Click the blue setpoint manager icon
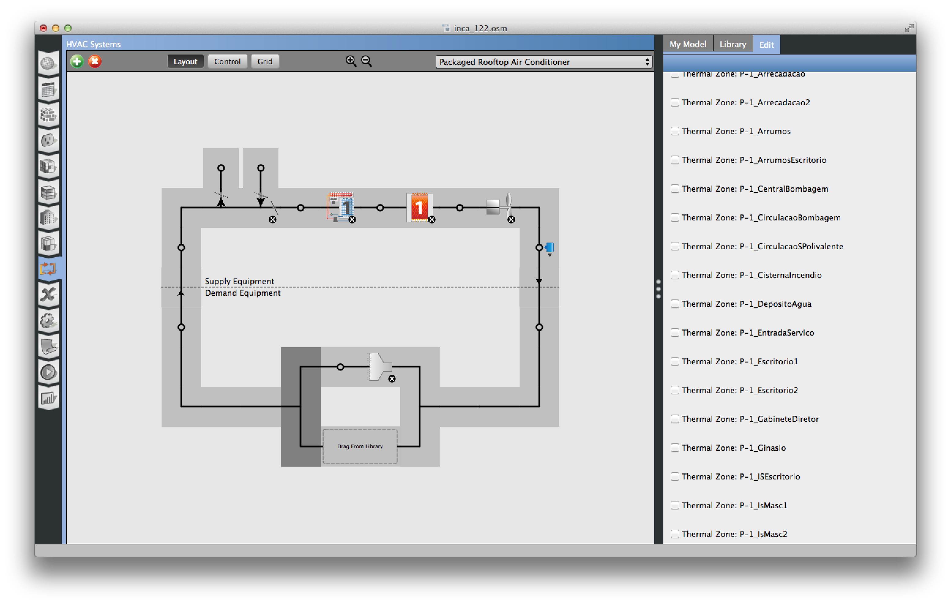The height and width of the screenshot is (605, 951). tap(550, 248)
